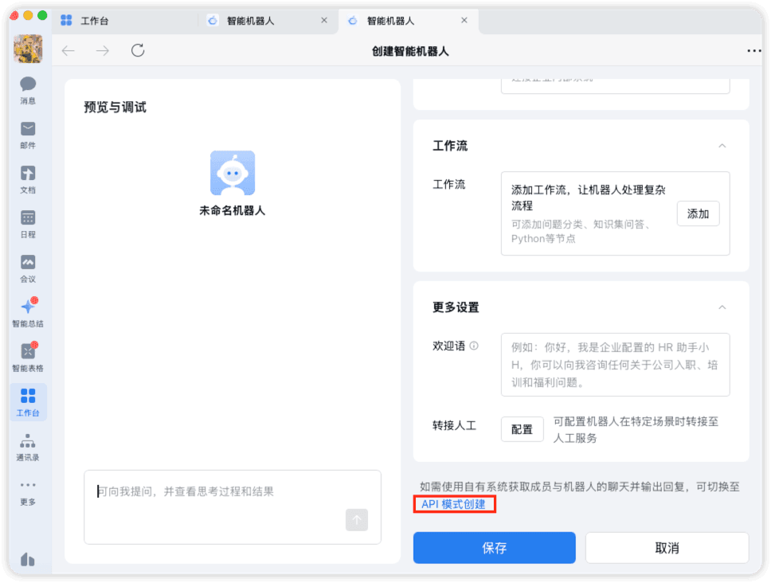Click 添加 to add a workflow
This screenshot has height=583, width=771.
click(698, 213)
